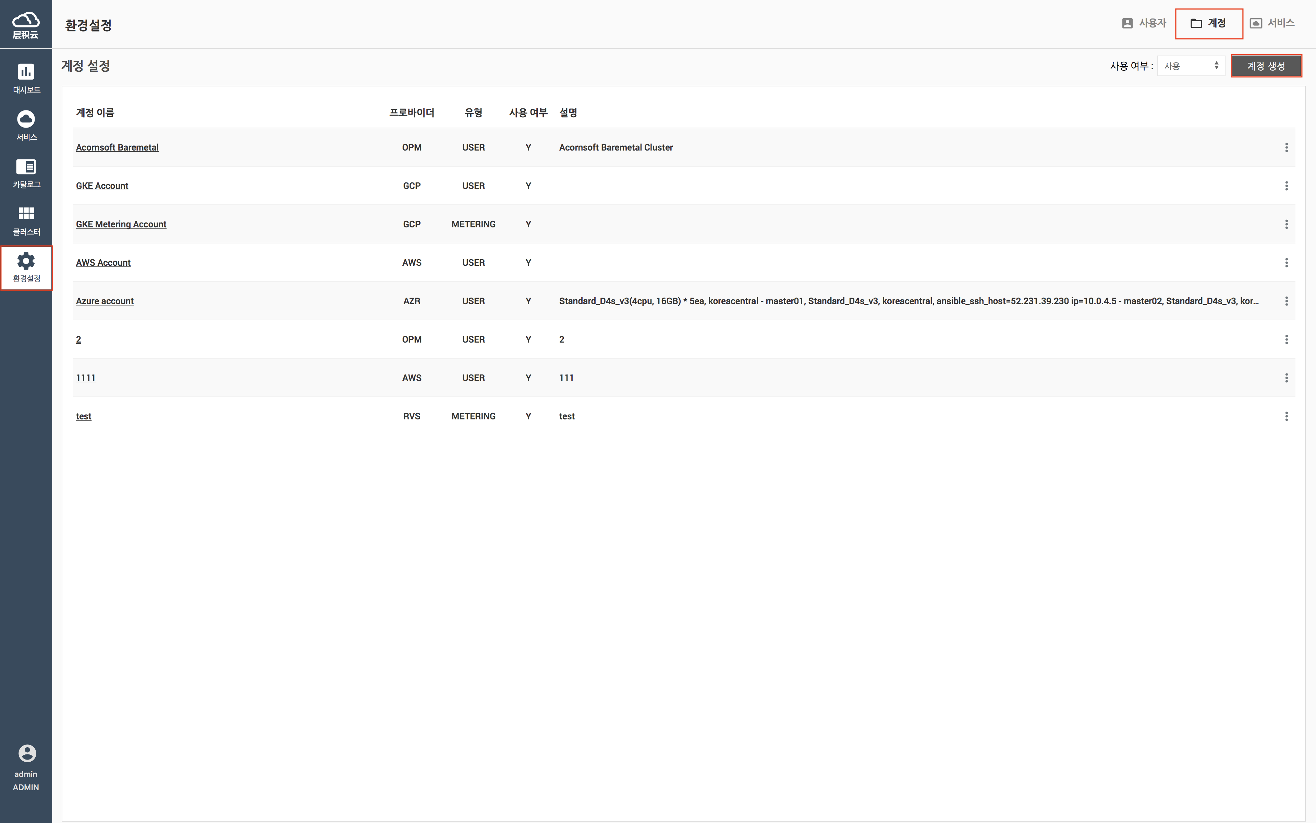Viewport: 1316px width, 823px height.
Task: Open three-dot menu for GKE Metering Account
Action: [x=1286, y=224]
